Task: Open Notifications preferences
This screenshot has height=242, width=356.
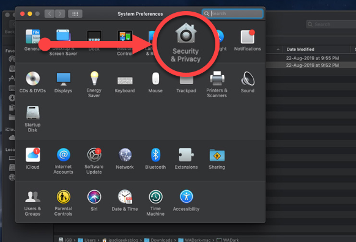Action: pyautogui.click(x=248, y=40)
